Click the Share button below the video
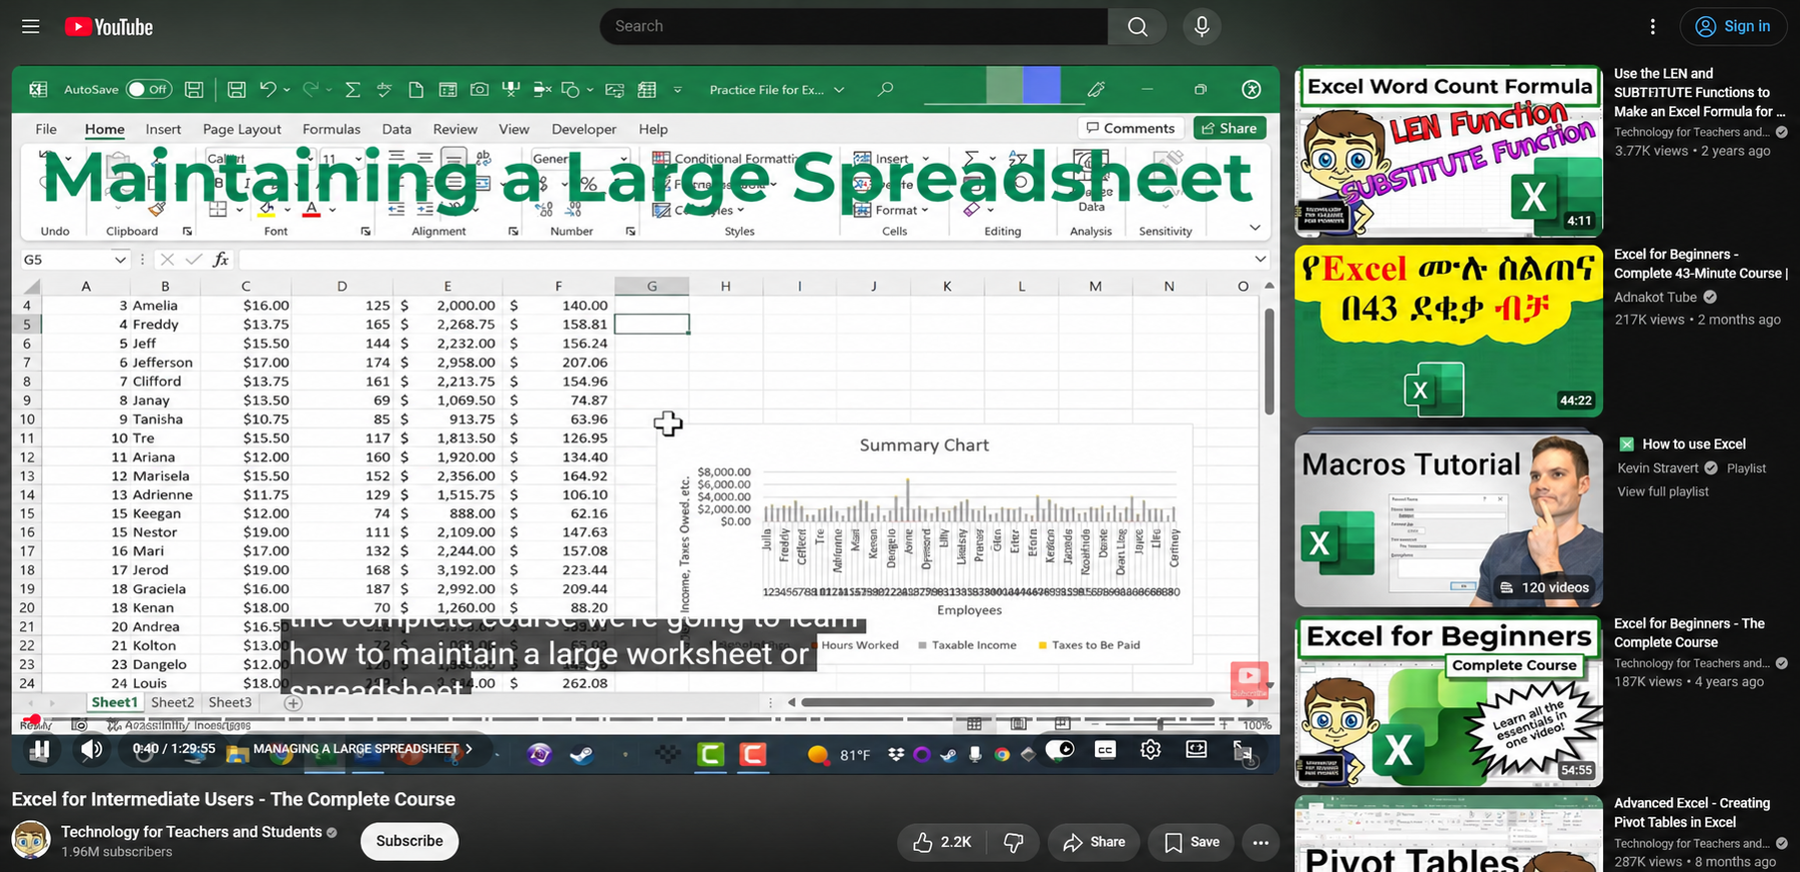 [x=1094, y=842]
